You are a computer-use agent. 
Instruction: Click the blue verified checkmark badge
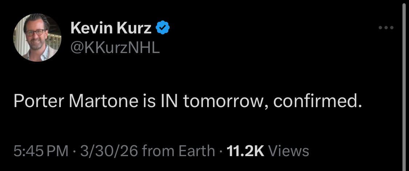pos(163,28)
